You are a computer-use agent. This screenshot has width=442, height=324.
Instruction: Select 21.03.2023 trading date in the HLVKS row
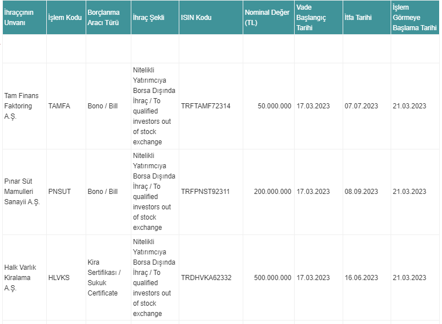pos(409,278)
